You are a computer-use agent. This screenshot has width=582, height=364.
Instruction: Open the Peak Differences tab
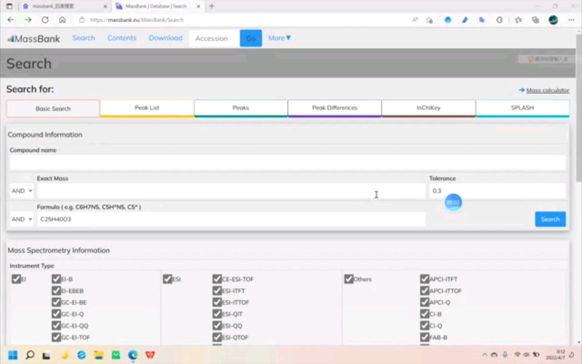pyautogui.click(x=334, y=108)
